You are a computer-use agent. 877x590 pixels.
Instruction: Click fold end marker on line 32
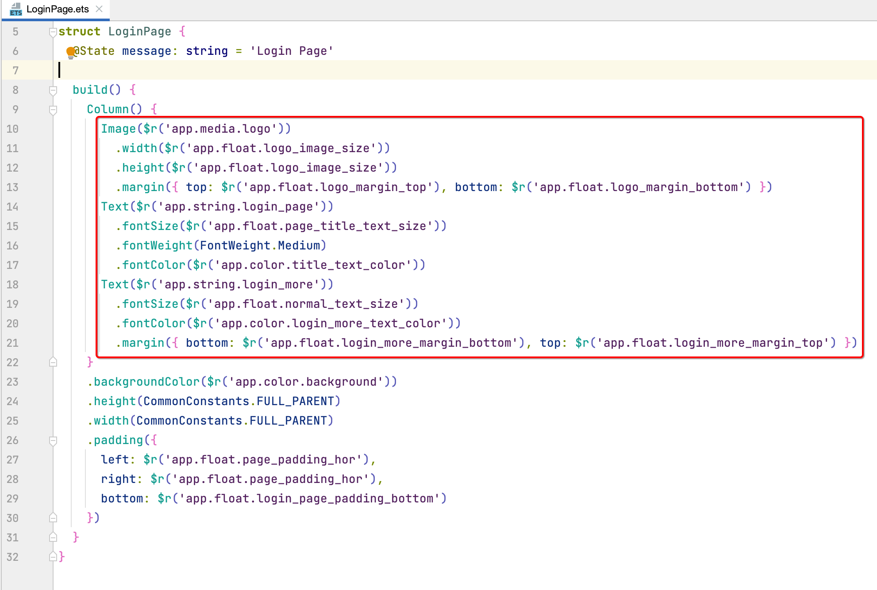tap(53, 557)
